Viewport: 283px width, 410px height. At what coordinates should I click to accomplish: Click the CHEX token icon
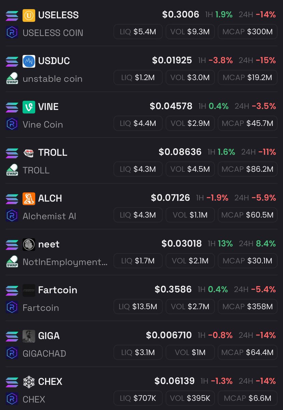point(29,382)
